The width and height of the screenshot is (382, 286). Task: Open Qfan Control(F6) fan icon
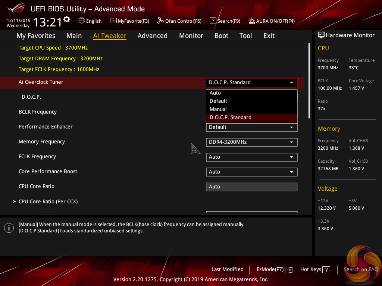click(x=160, y=21)
